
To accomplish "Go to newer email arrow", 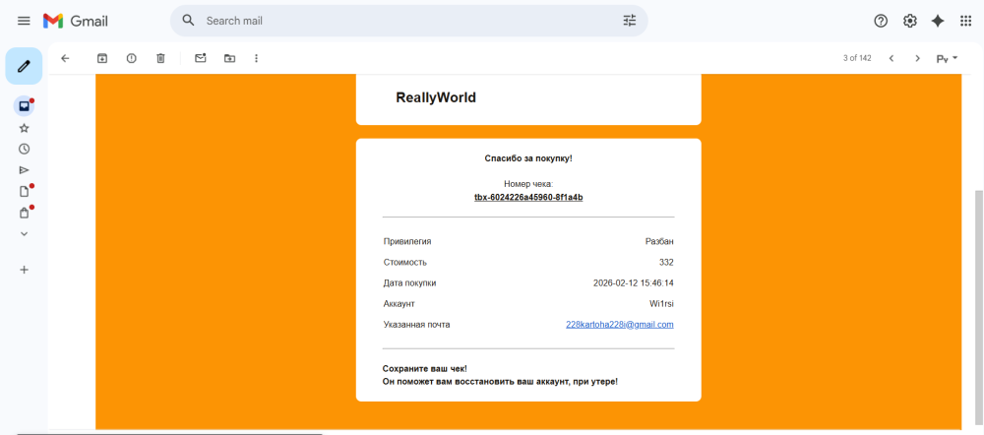I will 892,58.
